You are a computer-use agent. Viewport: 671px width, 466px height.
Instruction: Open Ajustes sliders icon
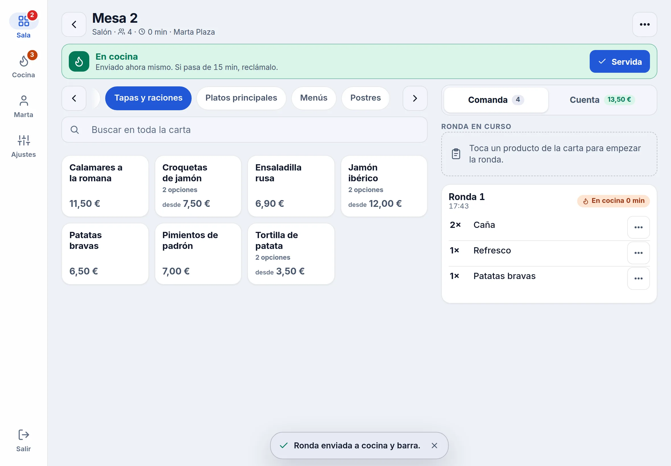[x=24, y=140]
